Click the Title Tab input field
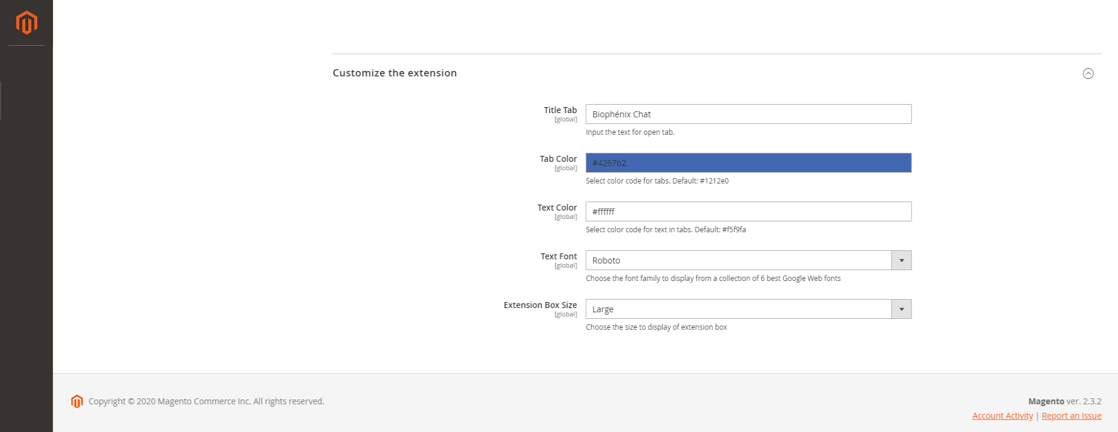Screen dimensions: 1118x432 pyautogui.click(x=748, y=114)
